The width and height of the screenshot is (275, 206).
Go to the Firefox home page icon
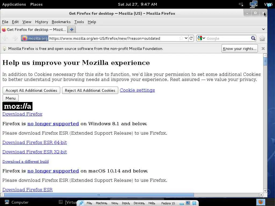coord(262,38)
